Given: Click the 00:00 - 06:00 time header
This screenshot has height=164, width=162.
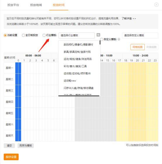Looking at the screenshot, I should coord(33,56).
